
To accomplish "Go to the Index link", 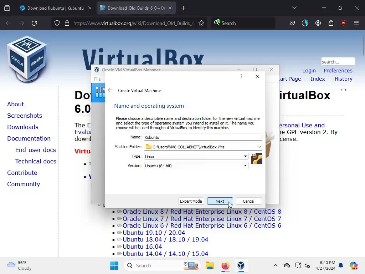I will (318, 79).
